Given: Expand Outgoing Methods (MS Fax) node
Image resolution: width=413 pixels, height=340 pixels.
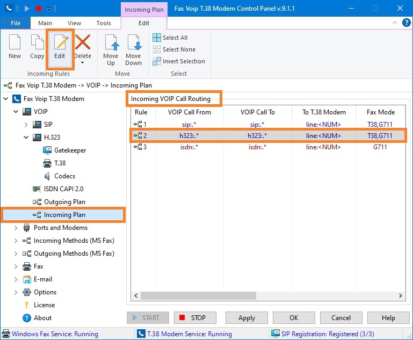Looking at the screenshot, I should tap(16, 254).
